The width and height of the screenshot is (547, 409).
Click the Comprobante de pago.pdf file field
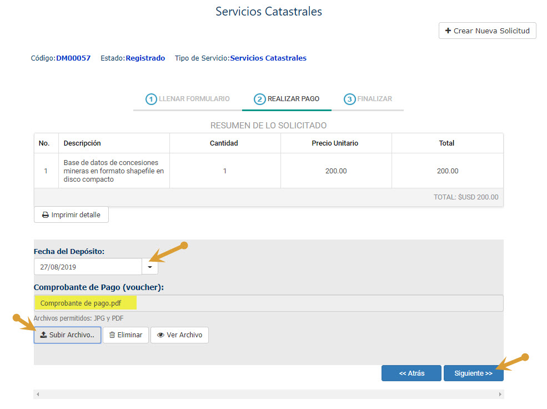click(x=269, y=303)
